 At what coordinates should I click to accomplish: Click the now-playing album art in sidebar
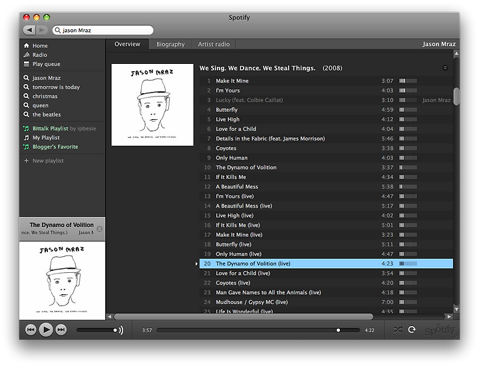[63, 280]
